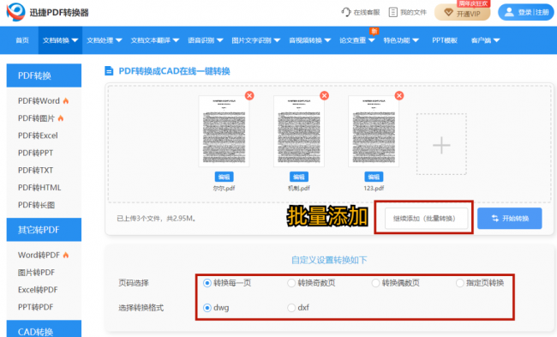Image resolution: width=557 pixels, height=337 pixels.
Task: Open the 尔尔.pdf page thumbnail
Action: coord(224,131)
